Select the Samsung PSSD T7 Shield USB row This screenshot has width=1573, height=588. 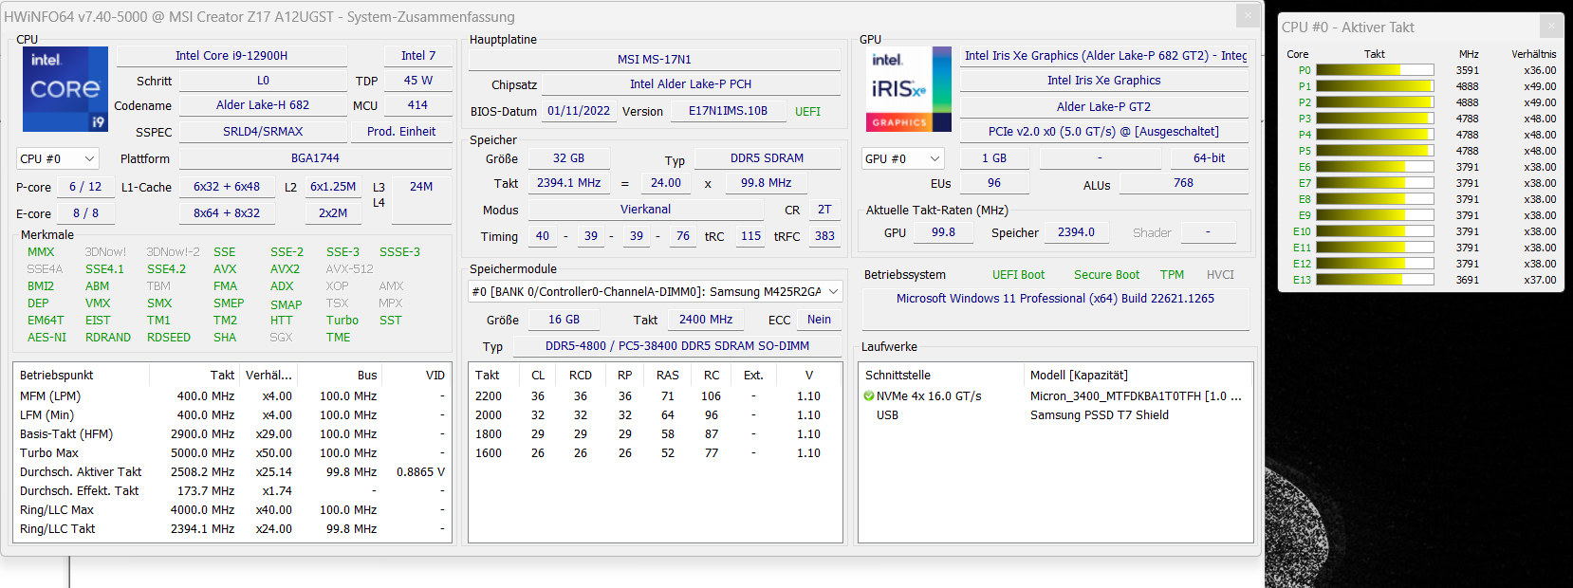coord(1055,415)
